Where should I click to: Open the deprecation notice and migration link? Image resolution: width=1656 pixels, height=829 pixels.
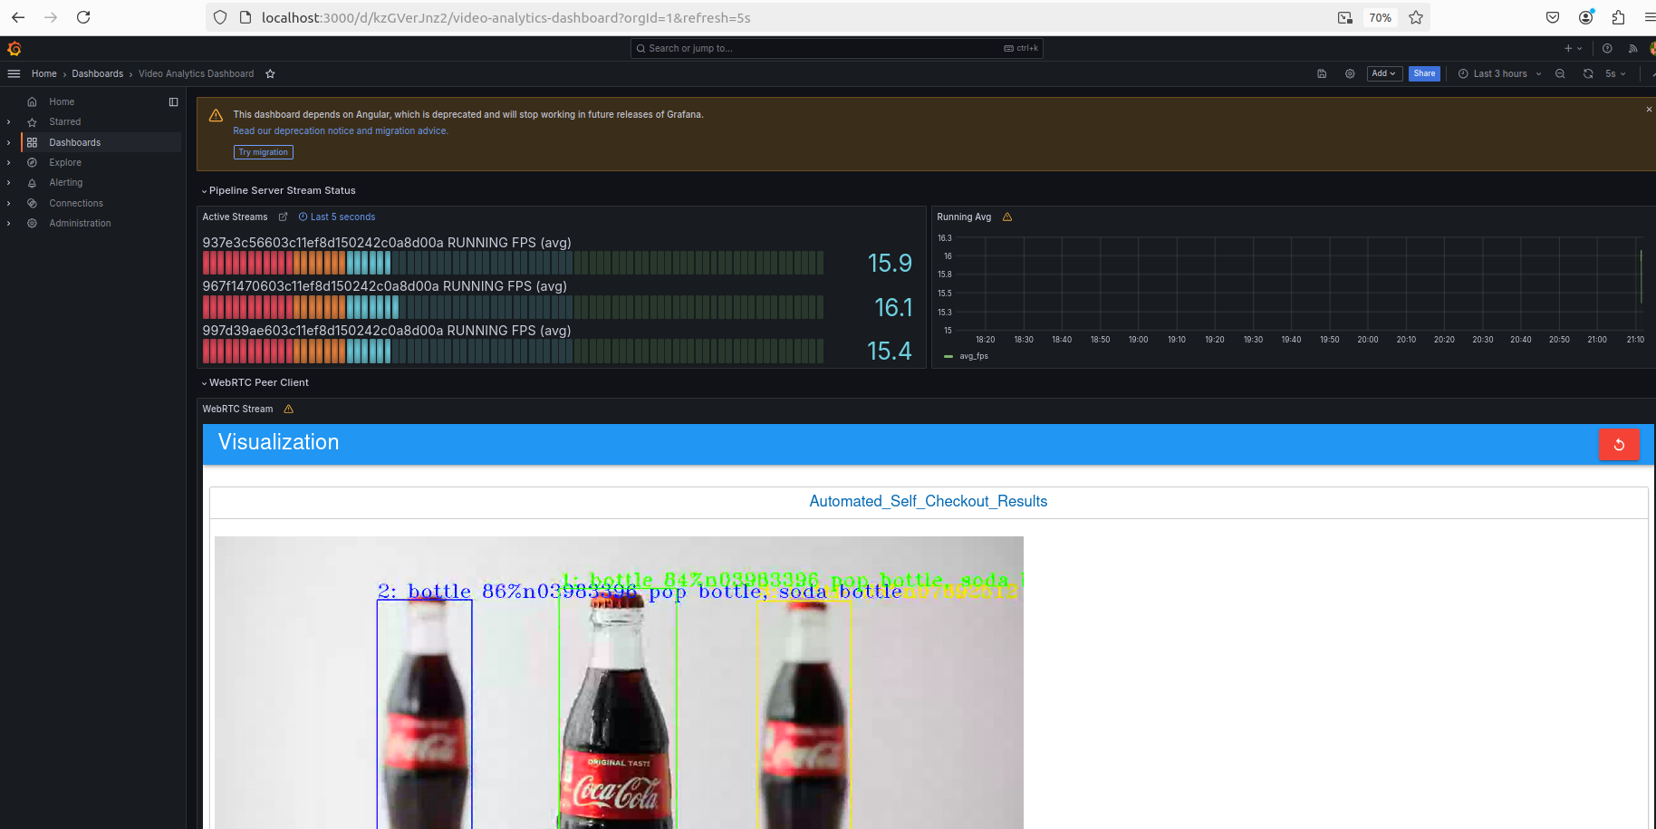tap(340, 131)
